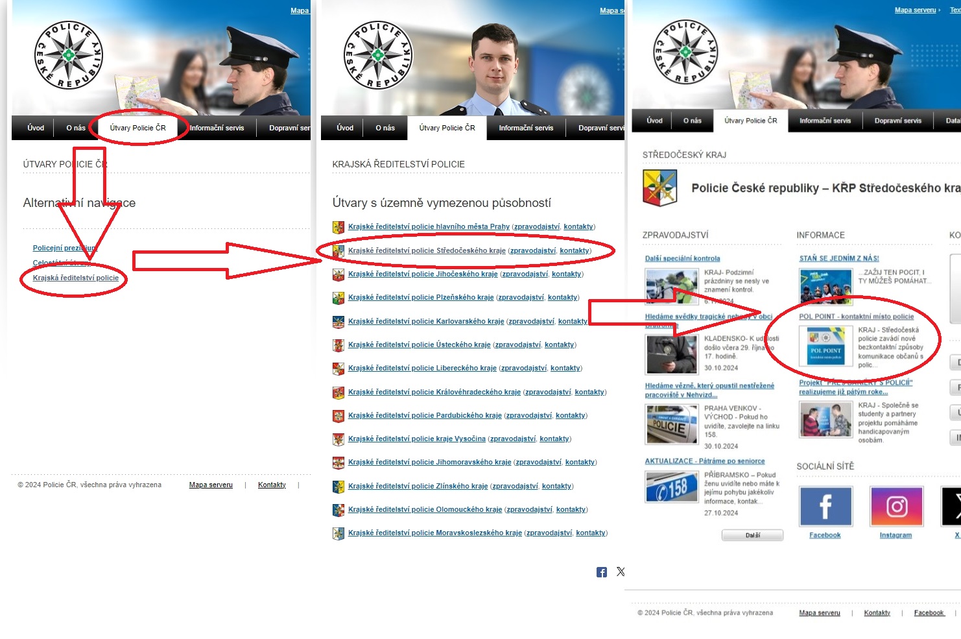Screen dimensions: 961x639
Task: Open the 158 police car thumbnail
Action: pos(672,487)
